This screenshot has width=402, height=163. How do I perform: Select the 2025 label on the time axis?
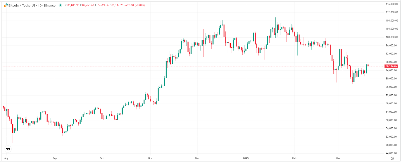click(x=245, y=158)
